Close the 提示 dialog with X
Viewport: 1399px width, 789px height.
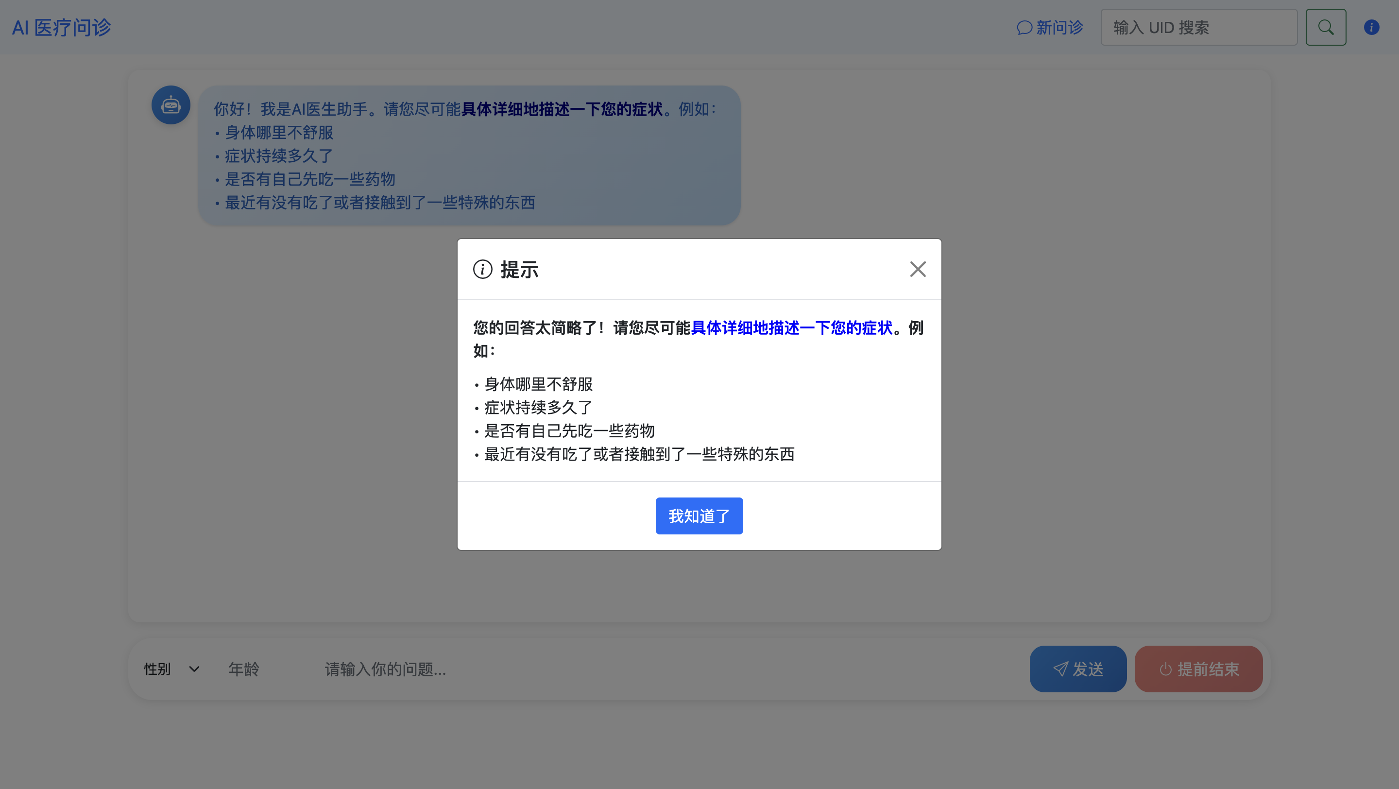tap(917, 269)
